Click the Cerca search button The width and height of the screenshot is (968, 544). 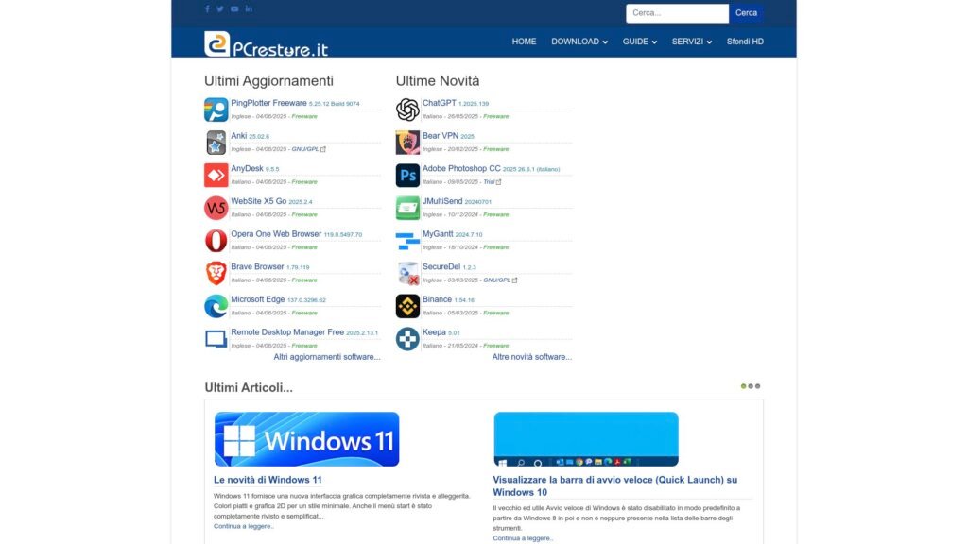(747, 13)
